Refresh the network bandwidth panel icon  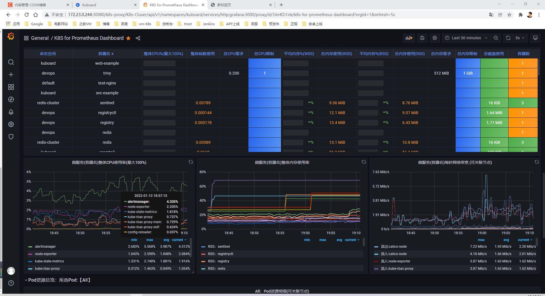click(x=537, y=162)
